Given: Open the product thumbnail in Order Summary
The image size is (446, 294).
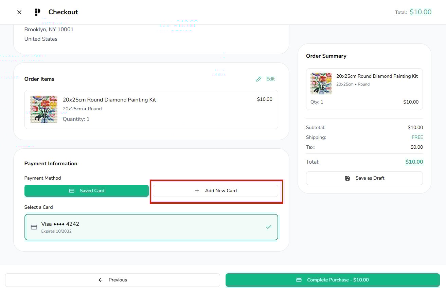Looking at the screenshot, I should (x=321, y=84).
